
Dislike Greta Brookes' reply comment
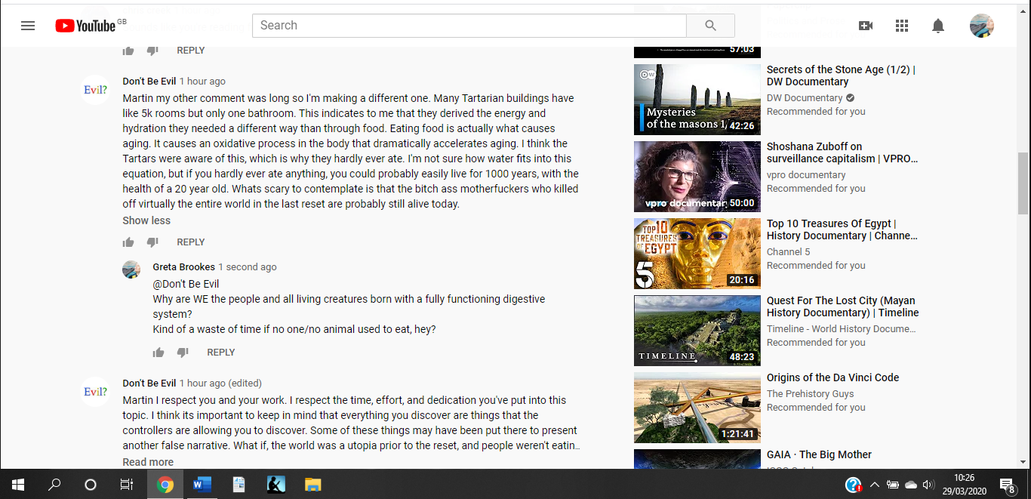(183, 353)
